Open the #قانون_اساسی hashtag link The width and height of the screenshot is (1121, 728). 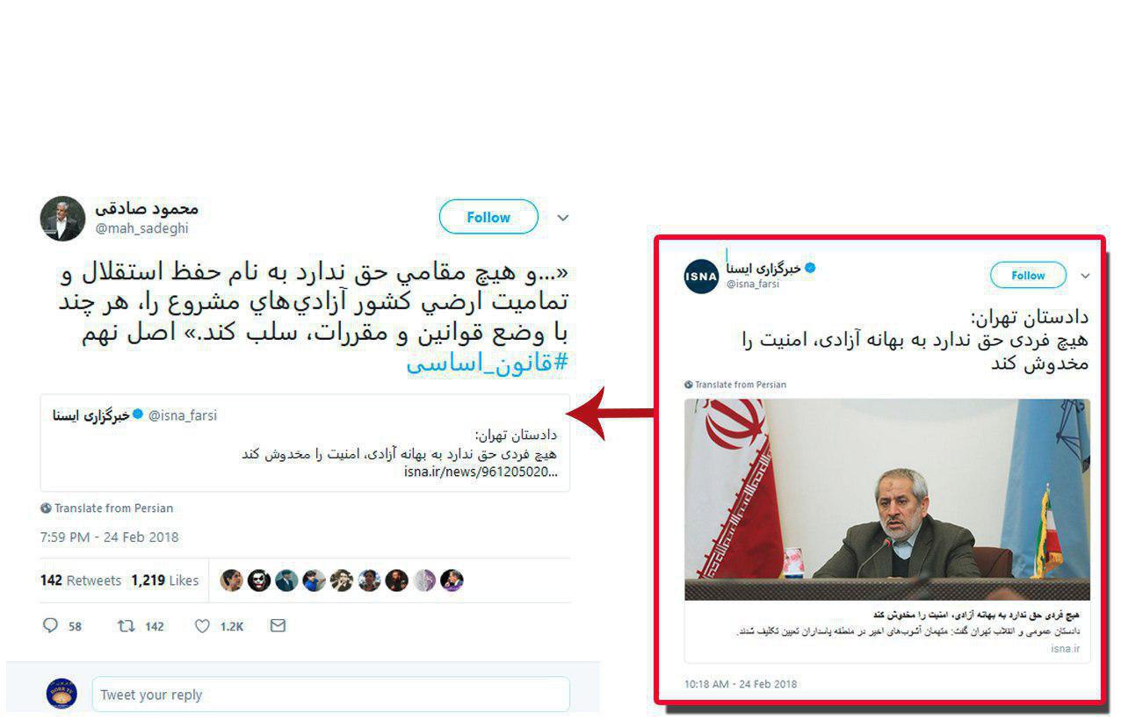pyautogui.click(x=488, y=363)
